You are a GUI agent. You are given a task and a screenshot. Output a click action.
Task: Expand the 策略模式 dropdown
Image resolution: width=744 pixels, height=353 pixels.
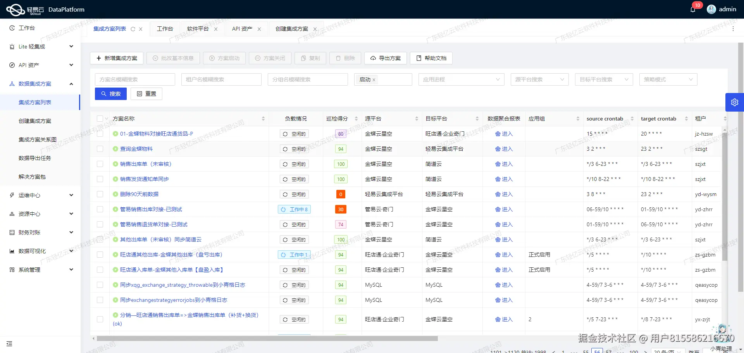point(667,79)
